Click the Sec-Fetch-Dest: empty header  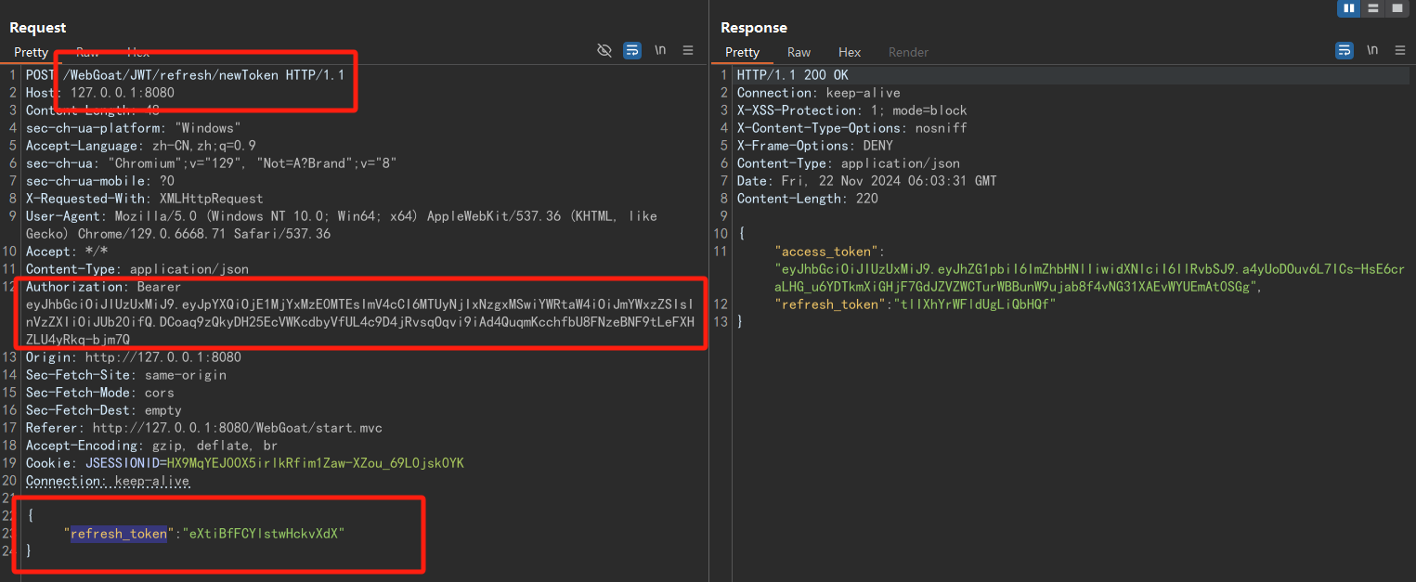pos(103,410)
